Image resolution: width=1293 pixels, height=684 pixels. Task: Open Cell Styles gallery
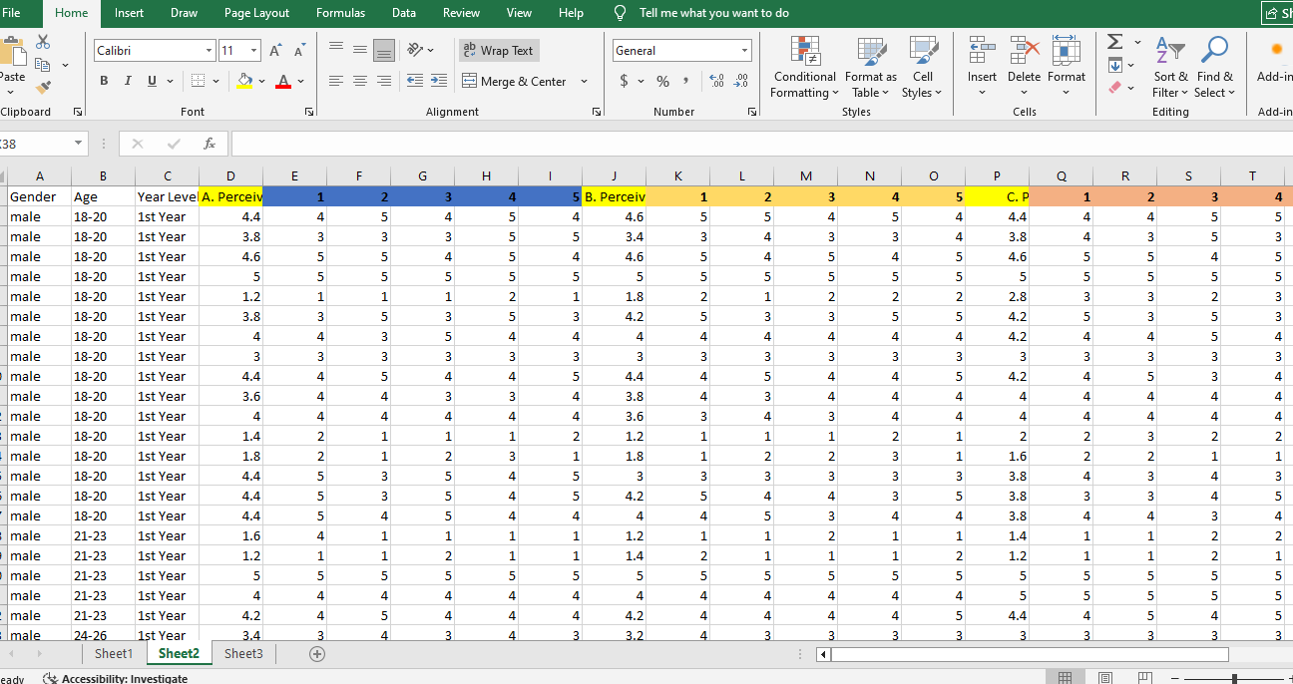click(922, 67)
